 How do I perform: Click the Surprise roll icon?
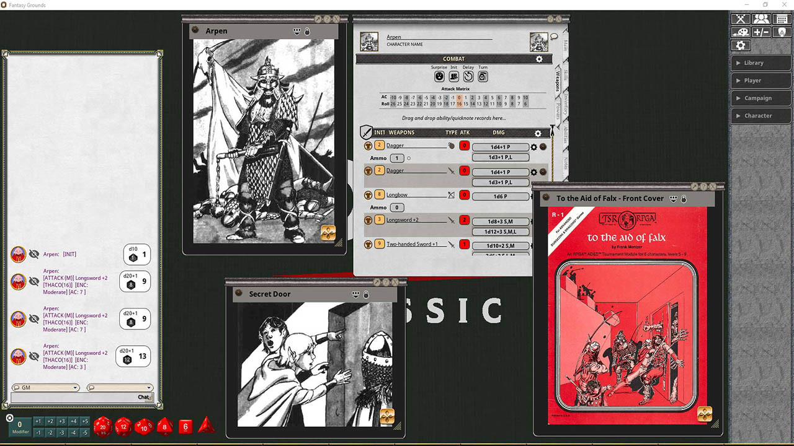(x=439, y=76)
